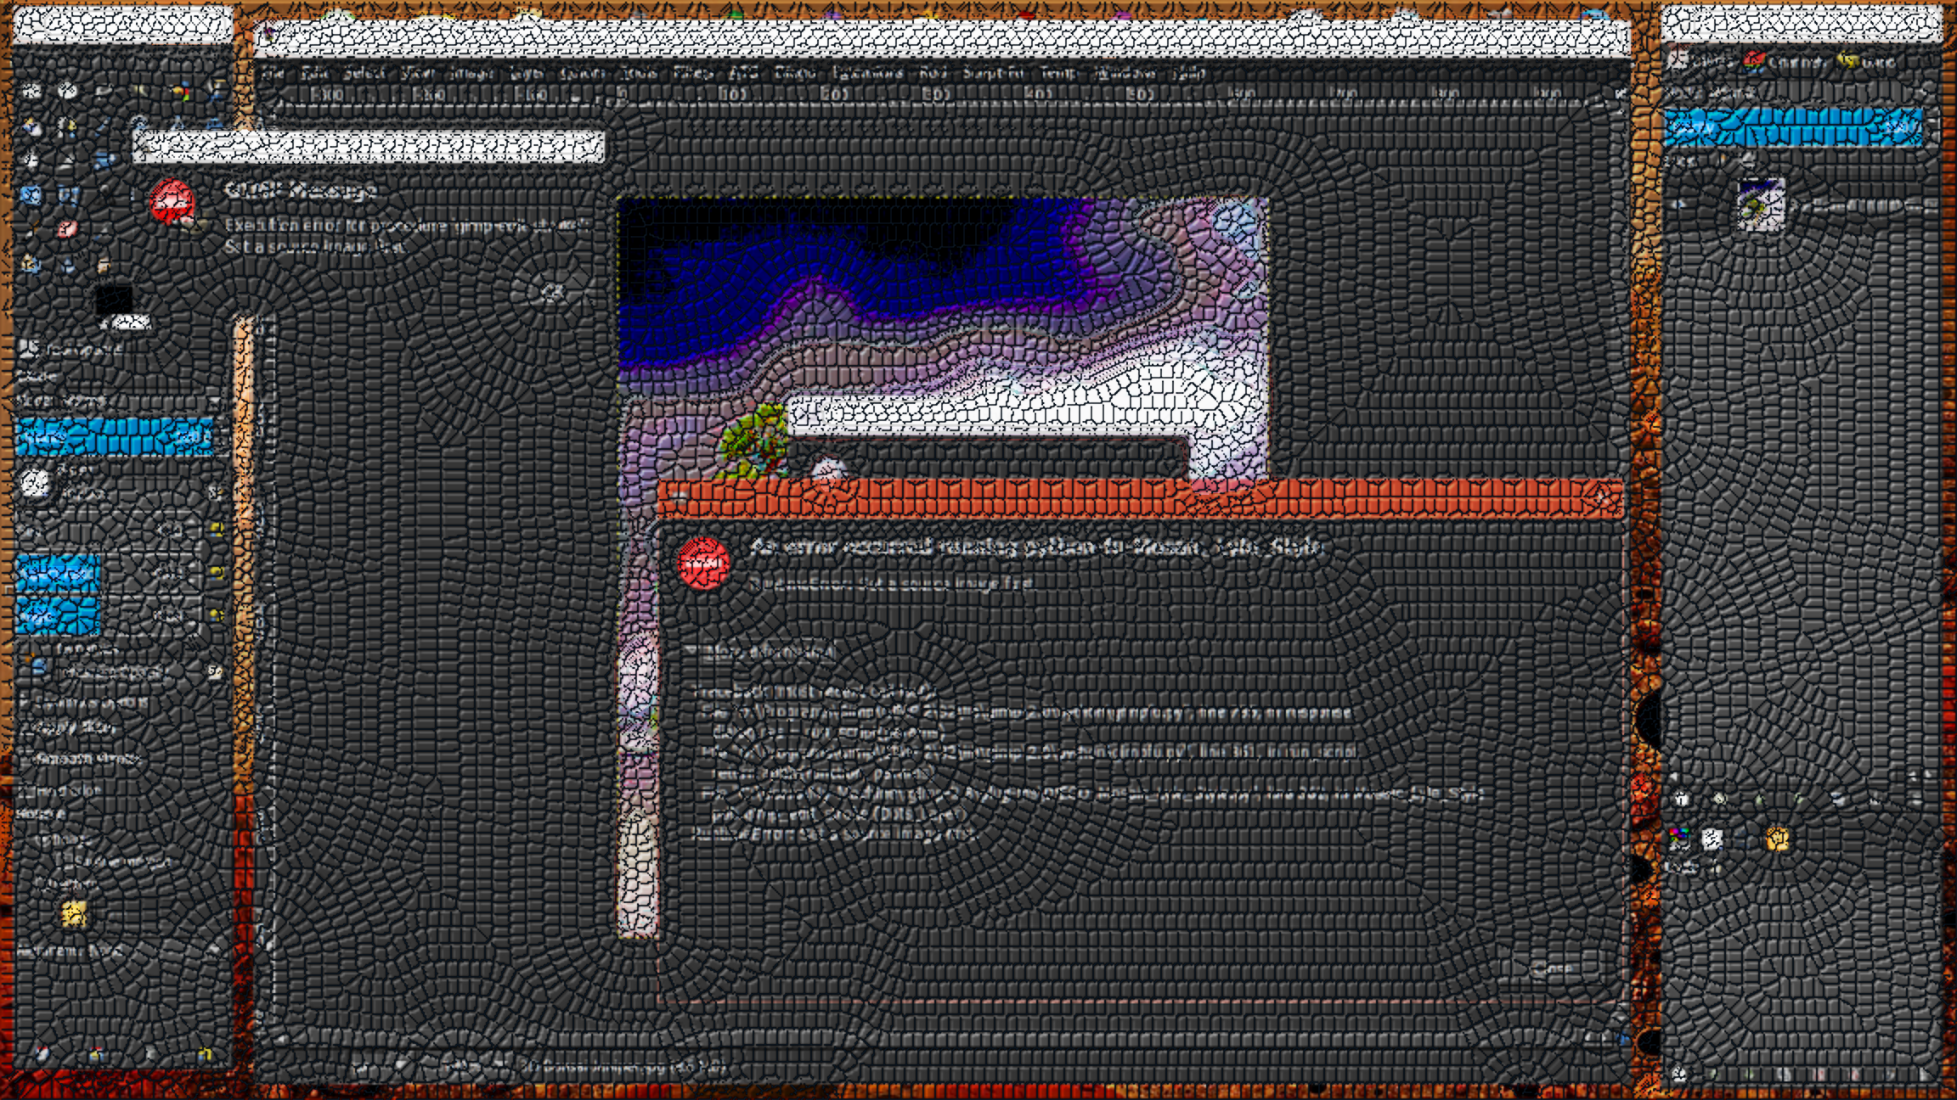Adjust the Layers panel Opacity slider

[1793, 127]
